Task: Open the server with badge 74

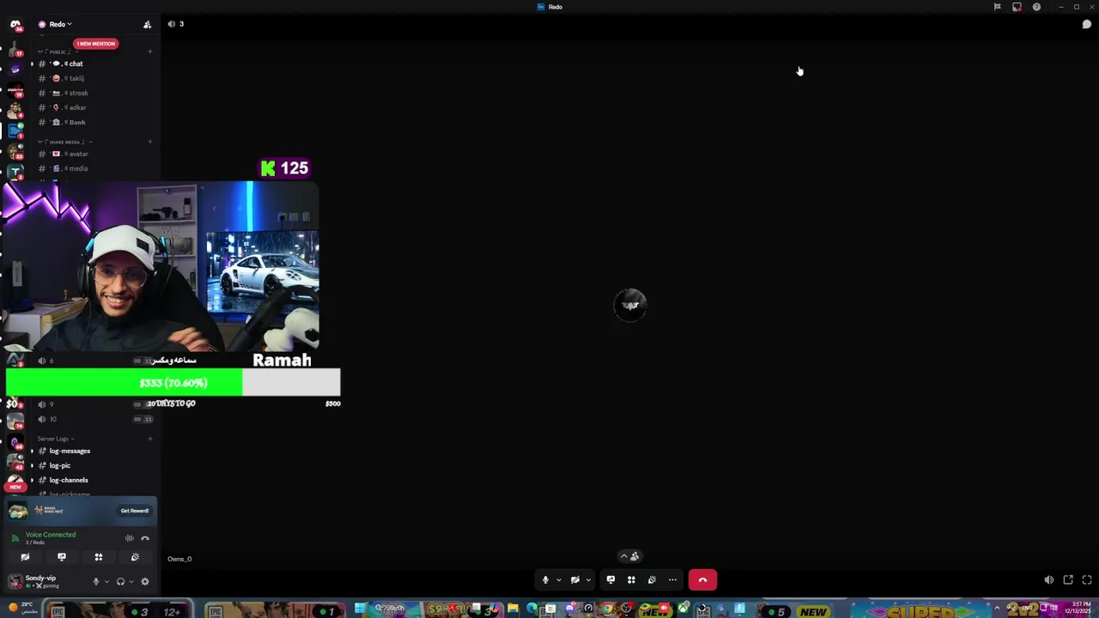Action: coord(15,421)
